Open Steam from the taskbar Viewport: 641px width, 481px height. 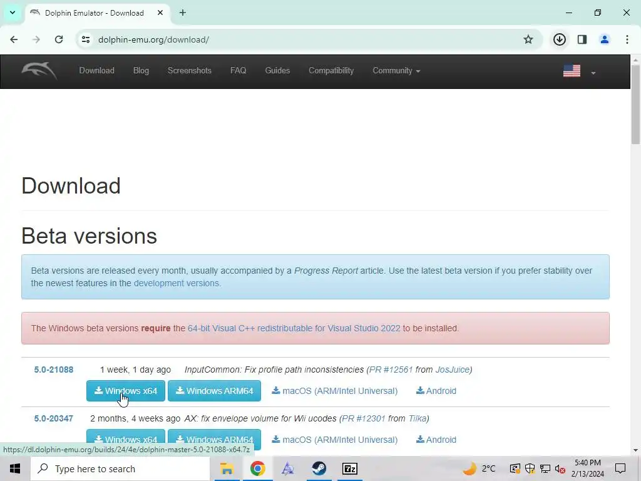(319, 468)
